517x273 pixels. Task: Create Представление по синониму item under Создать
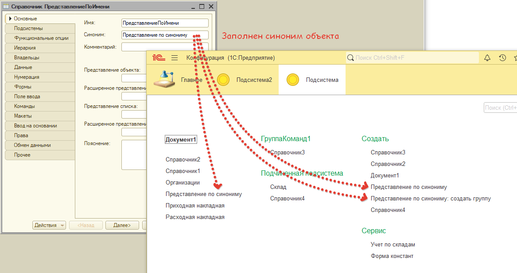(408, 187)
